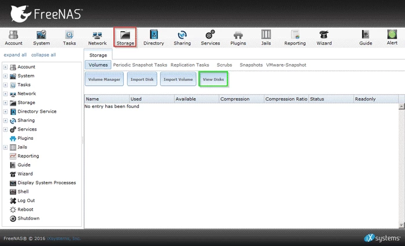
Task: Open Wizard from the sidebar tree
Action: (x=21, y=174)
